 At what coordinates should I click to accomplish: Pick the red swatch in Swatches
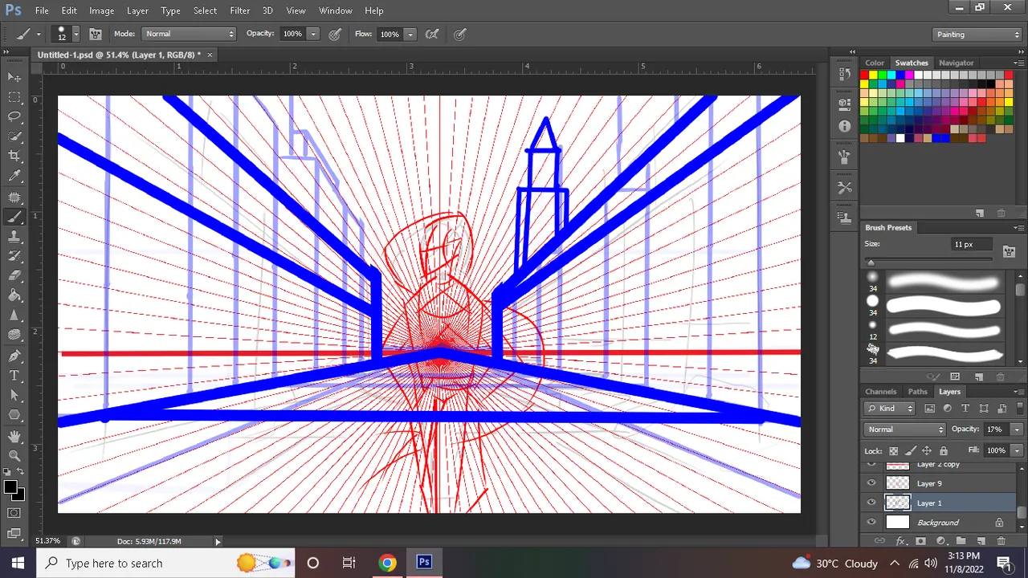pos(864,75)
